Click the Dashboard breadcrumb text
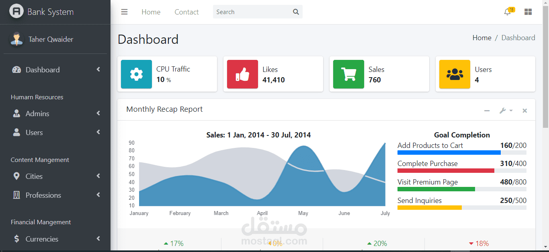Screen dimensions: 549x252 point(518,37)
